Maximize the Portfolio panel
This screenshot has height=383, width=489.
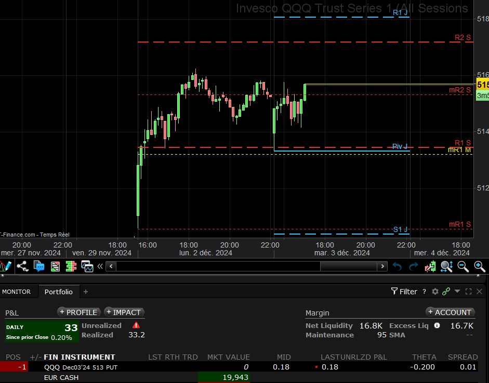click(x=468, y=292)
